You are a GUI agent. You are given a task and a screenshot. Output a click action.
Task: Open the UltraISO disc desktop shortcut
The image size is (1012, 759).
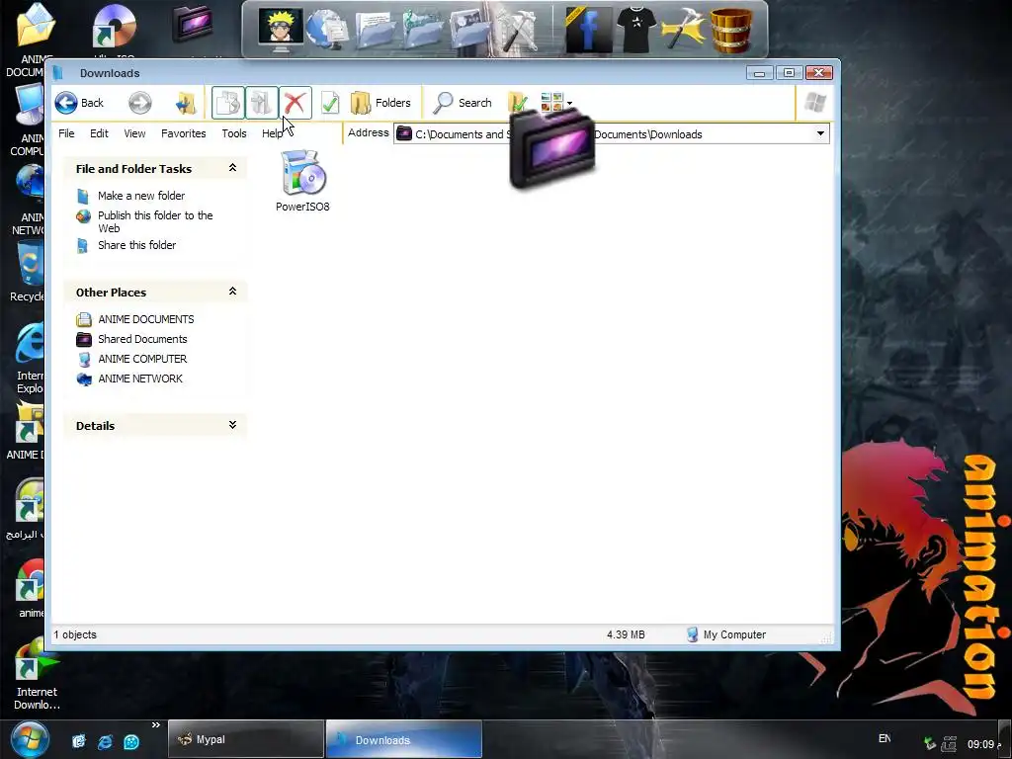pyautogui.click(x=114, y=26)
